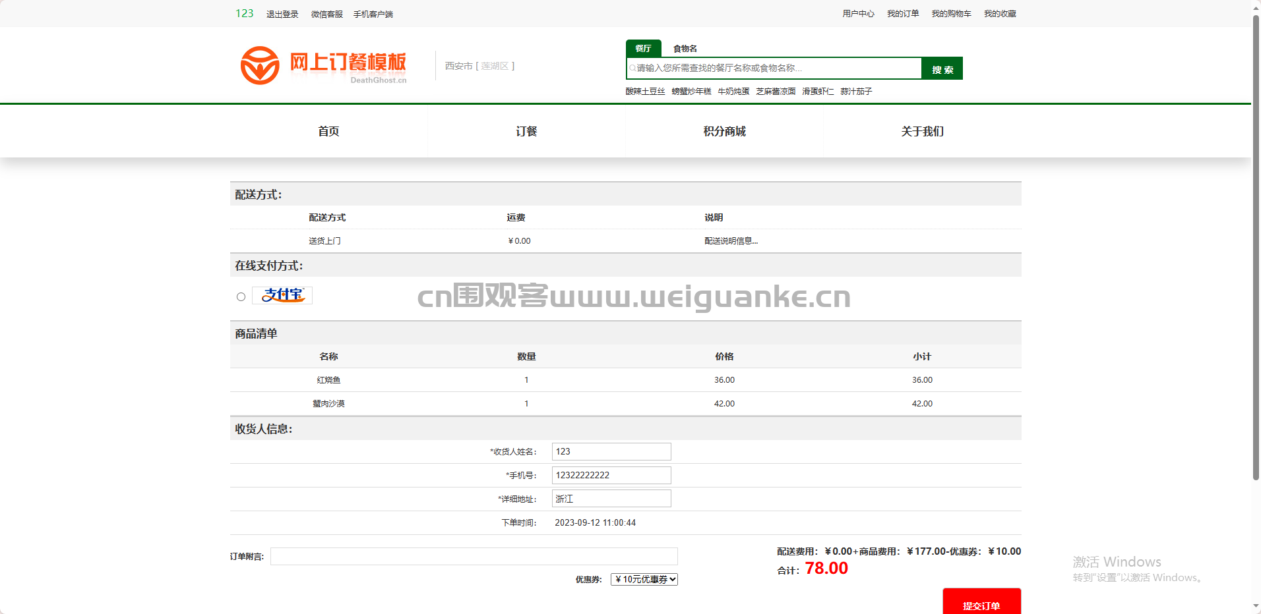
Task: Click the magnifier icon in search box
Action: pos(632,68)
